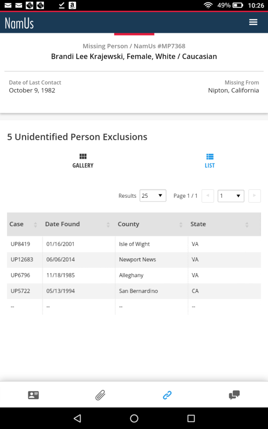Image resolution: width=268 pixels, height=429 pixels.
Task: Sort table by Date Found column
Action: click(x=77, y=224)
